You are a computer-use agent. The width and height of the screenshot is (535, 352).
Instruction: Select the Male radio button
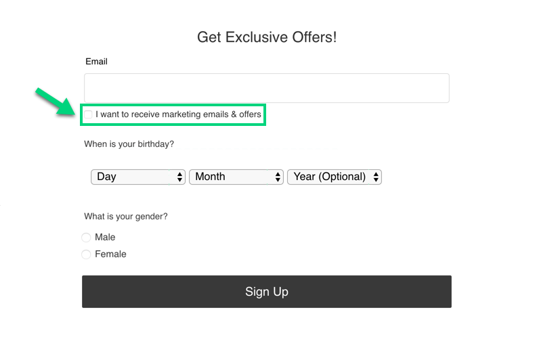86,238
